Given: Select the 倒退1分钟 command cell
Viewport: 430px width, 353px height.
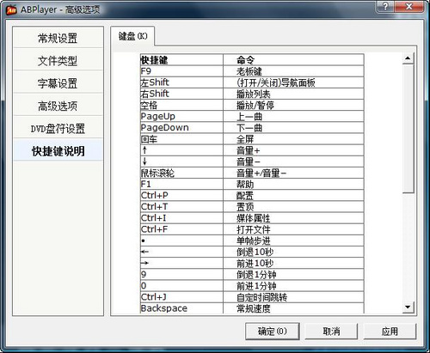Looking at the screenshot, I should pyautogui.click(x=293, y=275).
